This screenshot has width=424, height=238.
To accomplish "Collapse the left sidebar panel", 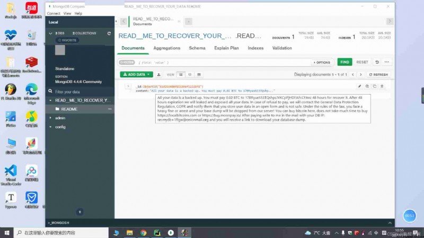I will pyautogui.click(x=116, y=21).
